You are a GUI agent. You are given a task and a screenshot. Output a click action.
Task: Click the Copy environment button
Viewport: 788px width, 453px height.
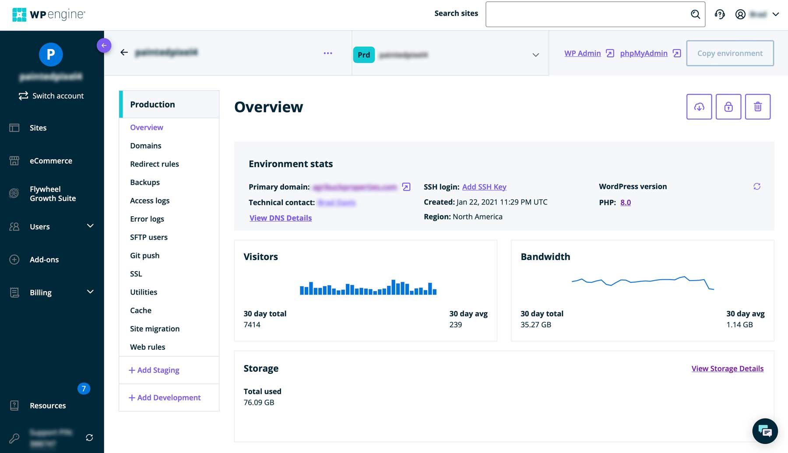point(730,53)
